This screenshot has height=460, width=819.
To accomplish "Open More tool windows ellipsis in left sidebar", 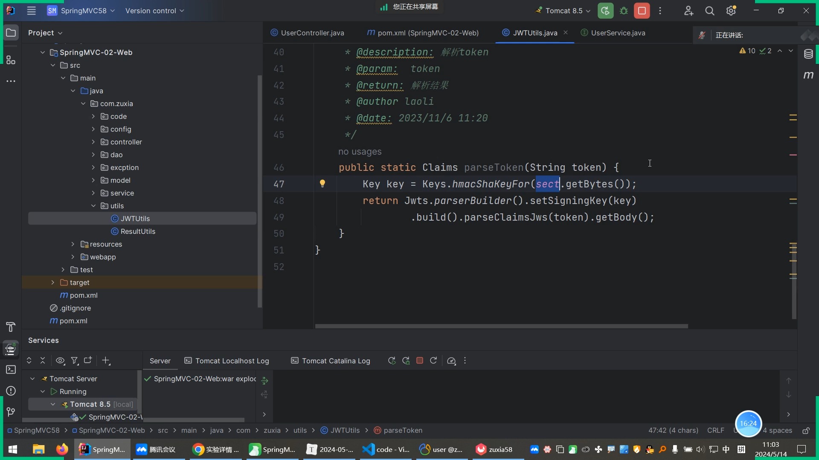I will pyautogui.click(x=11, y=81).
